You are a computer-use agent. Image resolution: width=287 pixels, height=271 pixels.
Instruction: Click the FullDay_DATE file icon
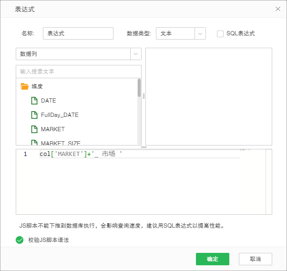coord(34,115)
